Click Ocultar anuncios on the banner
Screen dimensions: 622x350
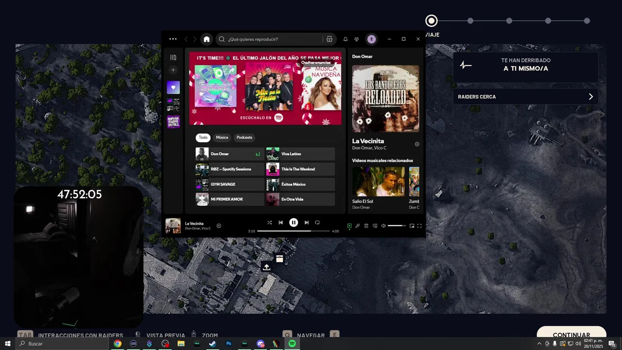316,63
